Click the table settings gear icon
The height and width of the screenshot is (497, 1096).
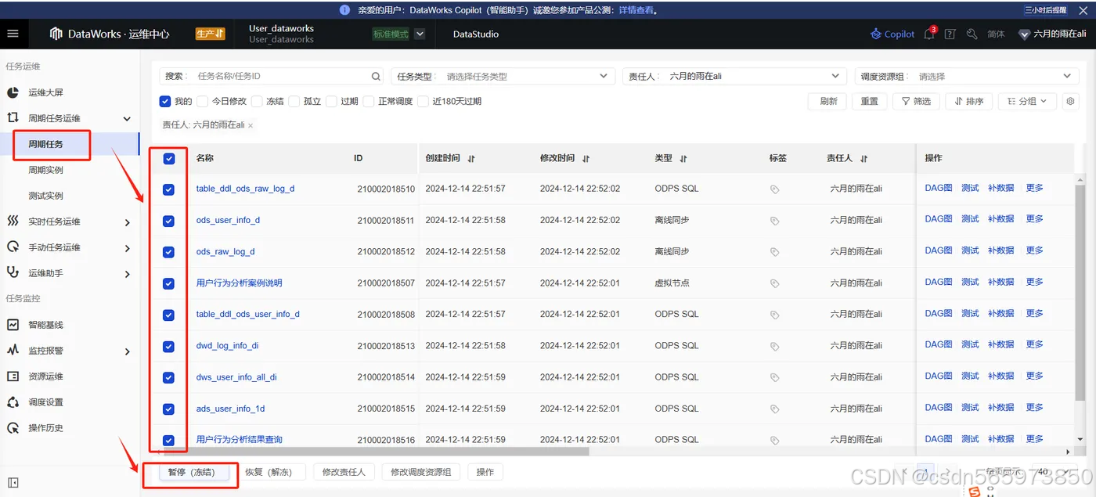tap(1071, 101)
